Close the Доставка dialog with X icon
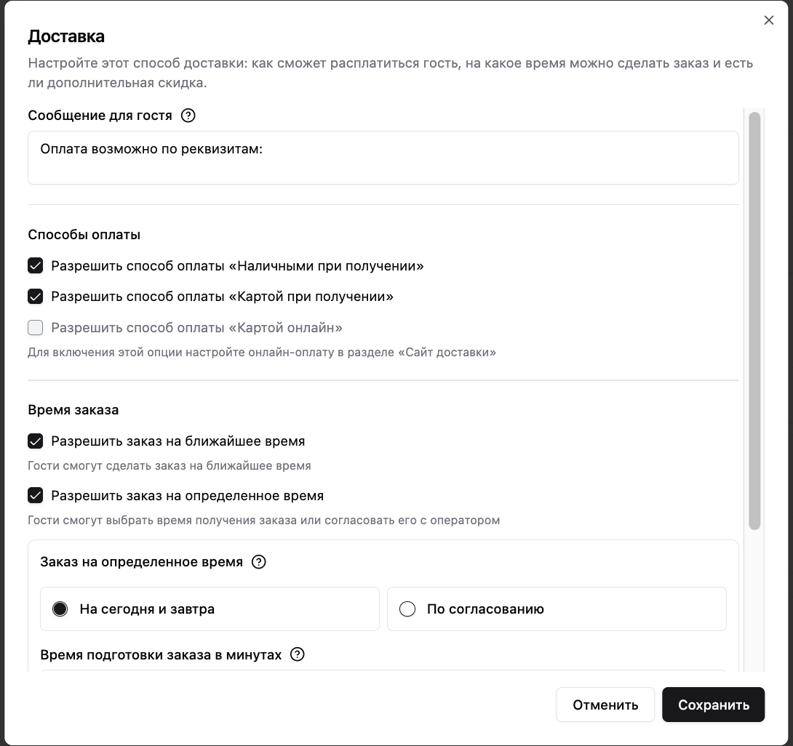 click(x=769, y=20)
